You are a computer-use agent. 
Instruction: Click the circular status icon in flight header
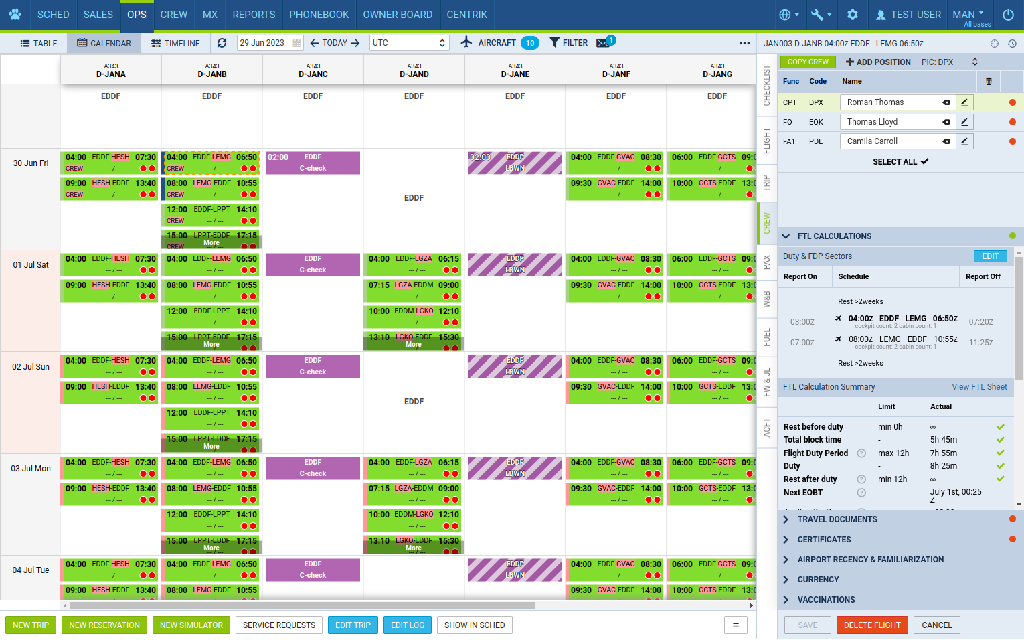pos(995,44)
